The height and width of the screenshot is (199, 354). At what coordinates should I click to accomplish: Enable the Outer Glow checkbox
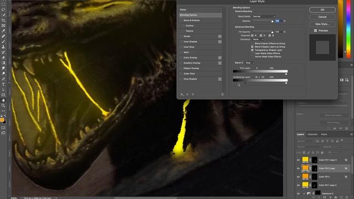pos(181,74)
